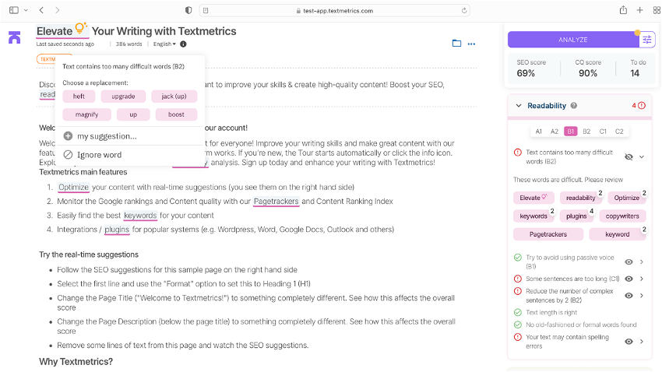Viewport: 662px width, 372px height.
Task: Click the green check for passive voice
Action: [518, 258]
